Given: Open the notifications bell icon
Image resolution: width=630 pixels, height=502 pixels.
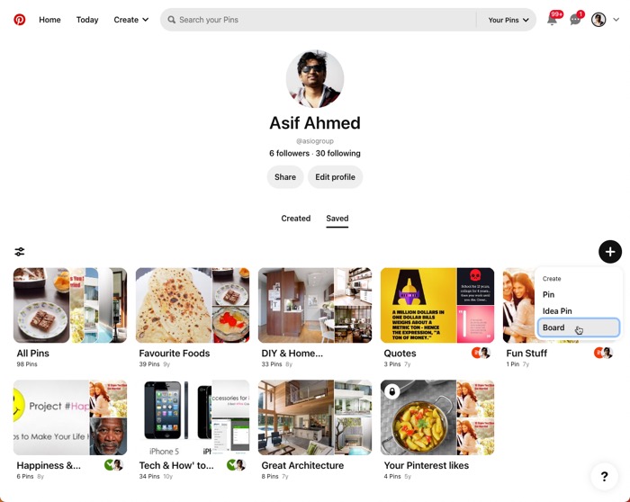Looking at the screenshot, I should pyautogui.click(x=553, y=19).
